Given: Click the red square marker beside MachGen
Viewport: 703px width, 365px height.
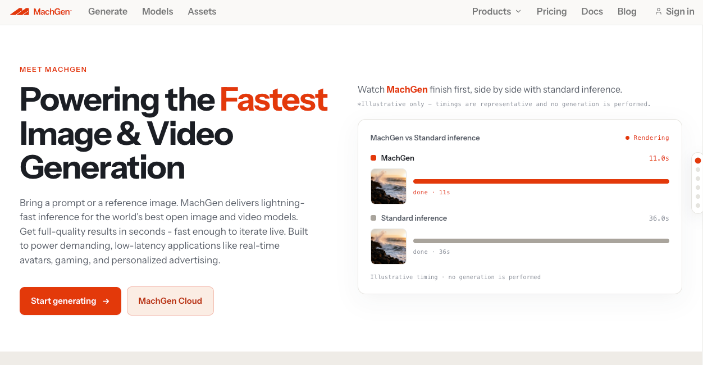Looking at the screenshot, I should 373,158.
